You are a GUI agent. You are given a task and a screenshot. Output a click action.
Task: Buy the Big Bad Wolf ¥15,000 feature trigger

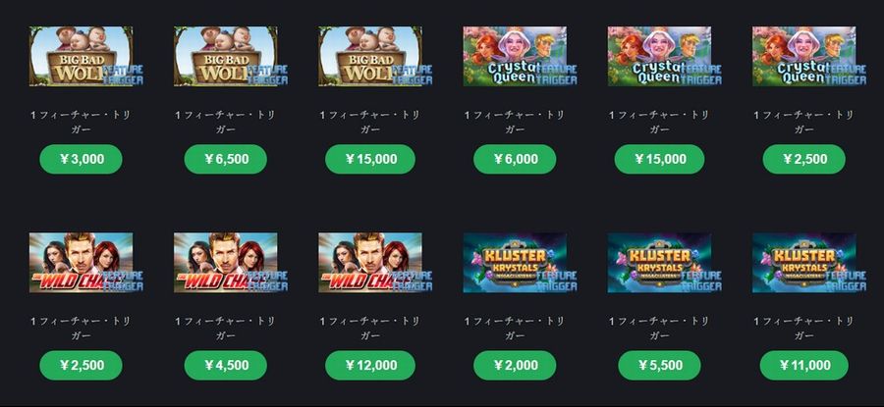pos(370,159)
